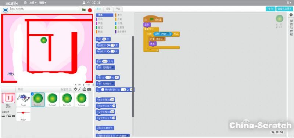
Task: Switch stage to full screen mode
Action: tap(6, 10)
